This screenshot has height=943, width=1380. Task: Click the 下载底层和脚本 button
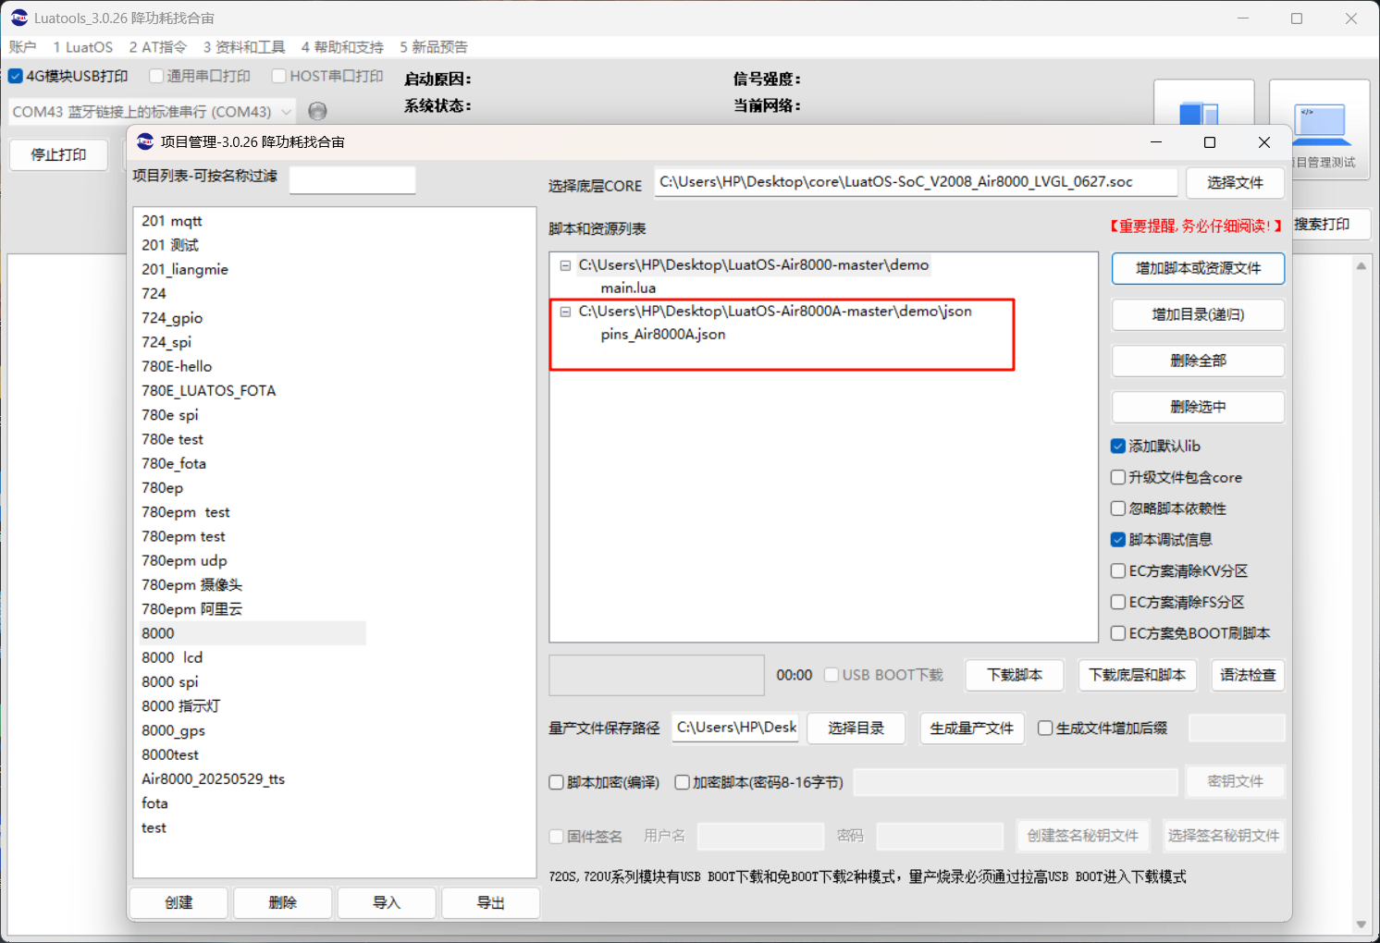[1138, 675]
